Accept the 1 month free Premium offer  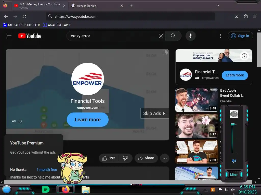coord(47,170)
